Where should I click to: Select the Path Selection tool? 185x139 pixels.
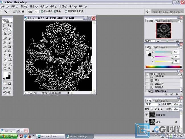(x=5, y=55)
